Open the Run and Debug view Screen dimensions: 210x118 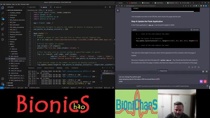3,24
